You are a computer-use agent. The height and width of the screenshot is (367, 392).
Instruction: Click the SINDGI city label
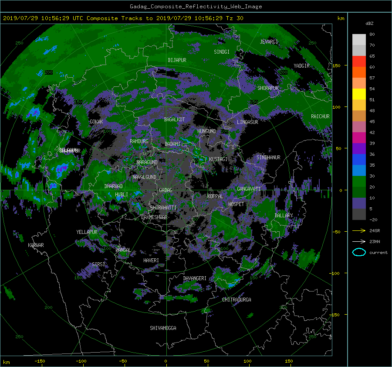point(222,52)
